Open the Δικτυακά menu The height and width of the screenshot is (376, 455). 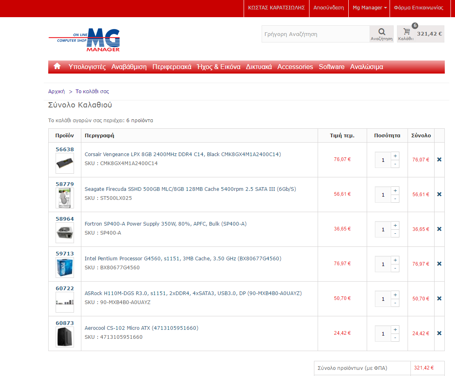coord(259,67)
